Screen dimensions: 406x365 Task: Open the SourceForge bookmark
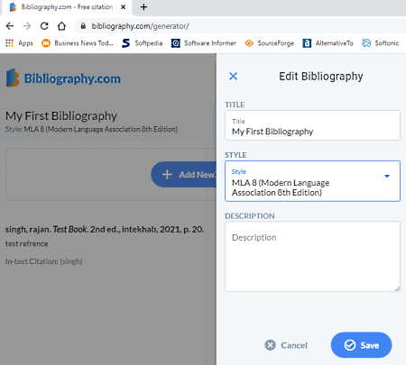point(269,43)
